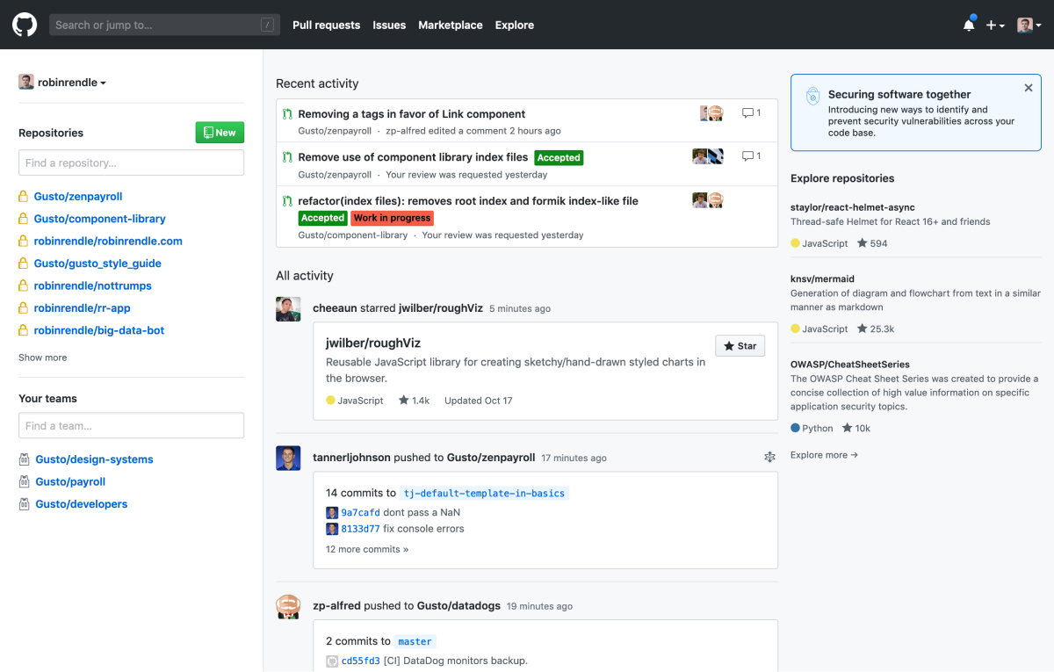
Task: Open the notifications bell
Action: coord(969,25)
